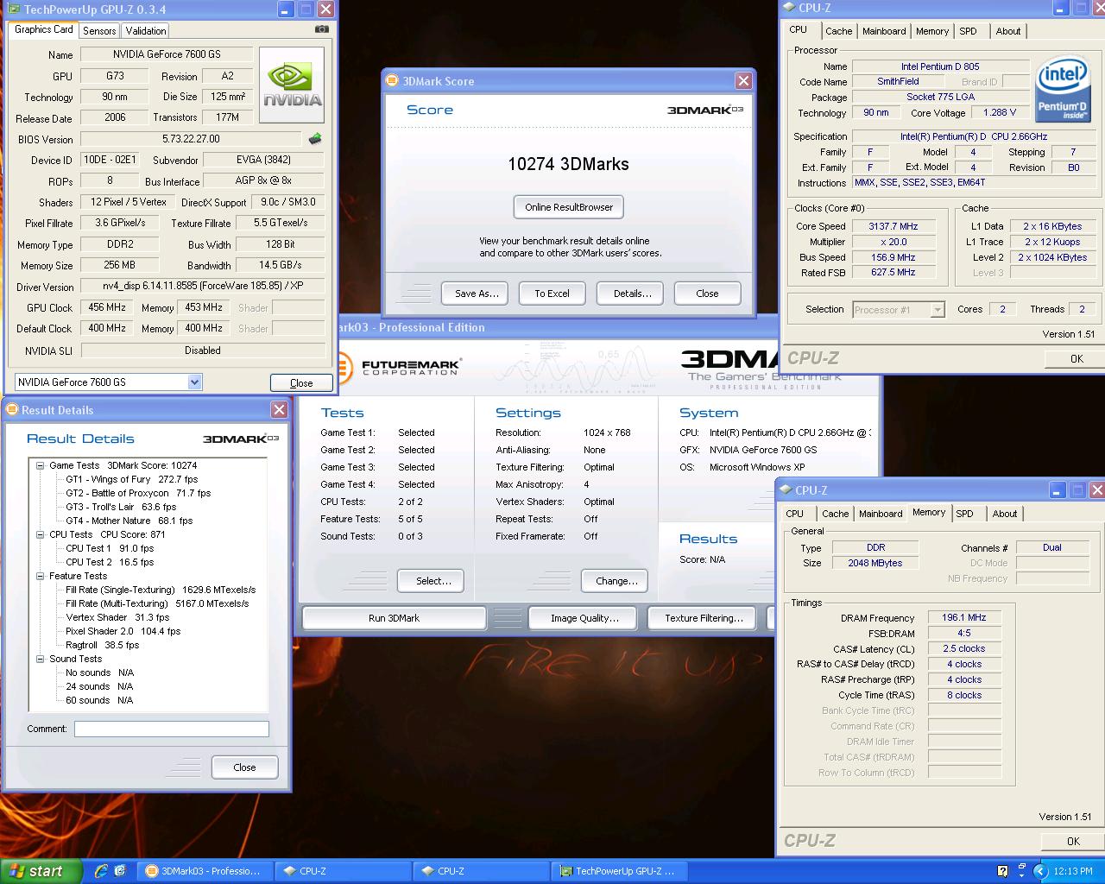
Task: Select the CPU Test 1 result row
Action: click(x=110, y=548)
